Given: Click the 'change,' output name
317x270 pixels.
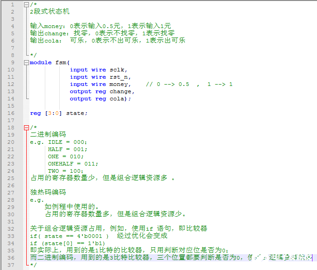Looking at the screenshot, I should (x=122, y=91).
